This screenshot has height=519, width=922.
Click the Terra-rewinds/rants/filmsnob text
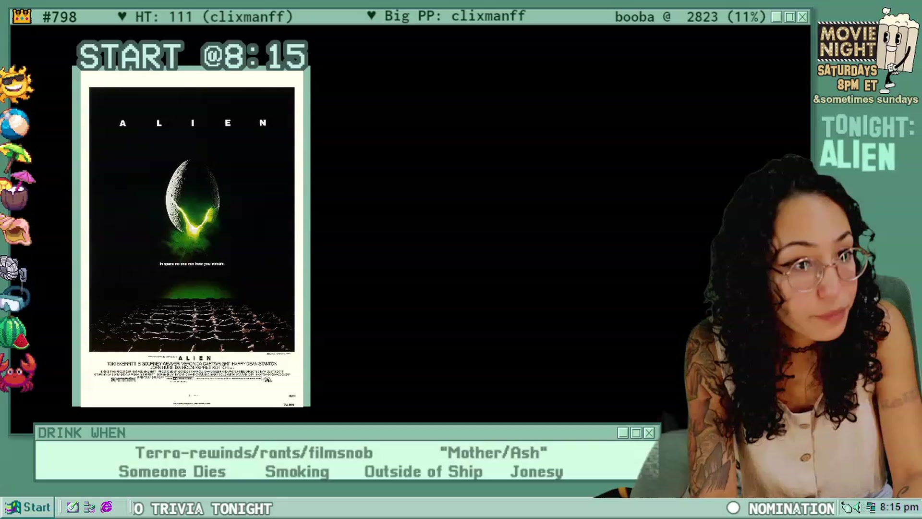click(254, 453)
